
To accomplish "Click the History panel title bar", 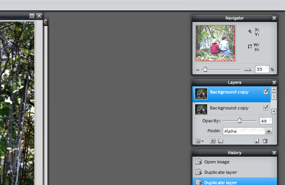I will pos(235,153).
